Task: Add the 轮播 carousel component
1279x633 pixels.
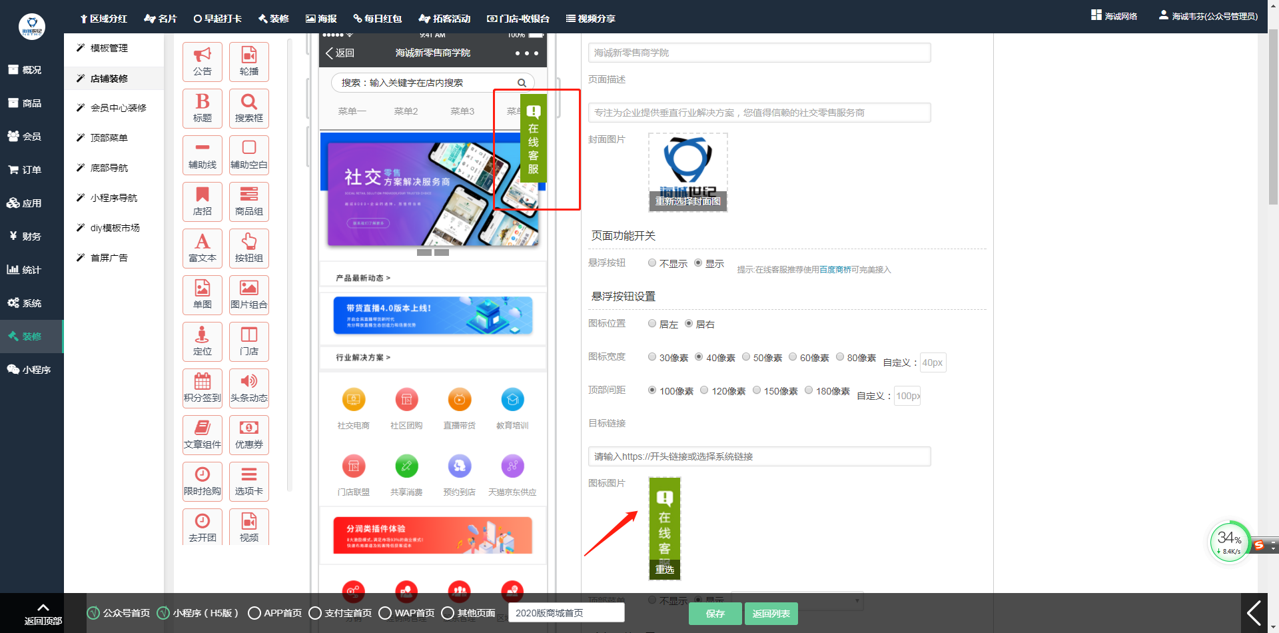Action: tap(249, 62)
